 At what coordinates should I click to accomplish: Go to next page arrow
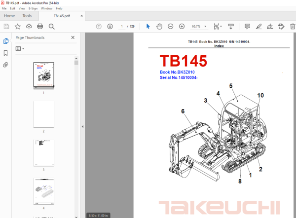point(110,27)
